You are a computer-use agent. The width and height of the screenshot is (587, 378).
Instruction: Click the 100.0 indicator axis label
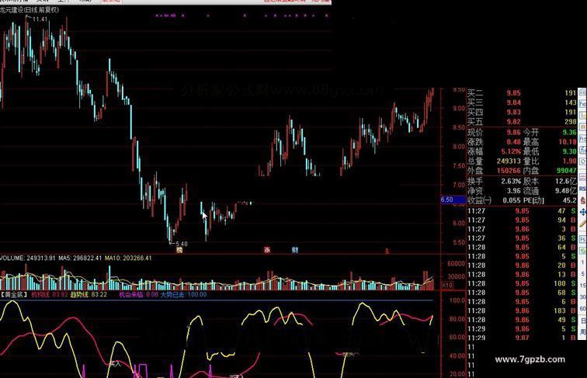[457, 300]
